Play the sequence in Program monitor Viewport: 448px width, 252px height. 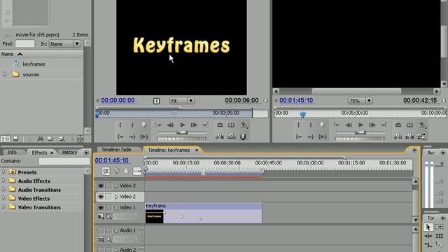pos(360,125)
